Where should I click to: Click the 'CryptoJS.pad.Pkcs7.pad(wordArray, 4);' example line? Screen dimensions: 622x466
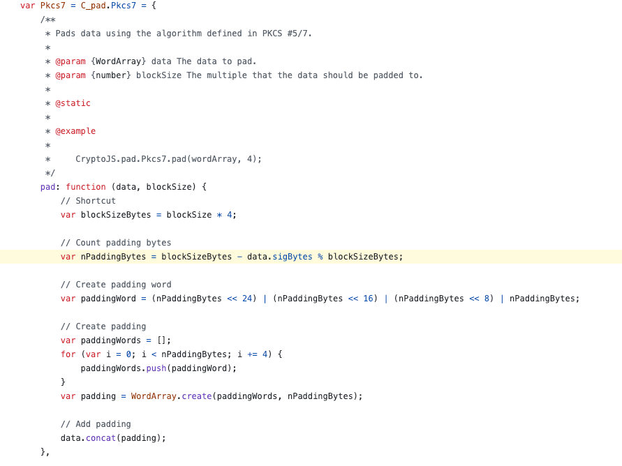pos(169,159)
